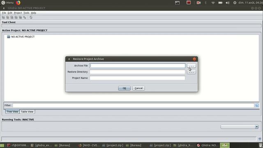Open the Wi-Fi network indicator
Image resolution: width=263 pixels, height=148 pixels.
pos(213,3)
